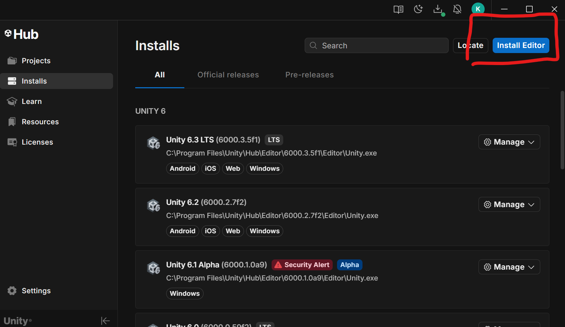Click the Security Alert badge
565x327 pixels.
click(x=302, y=265)
